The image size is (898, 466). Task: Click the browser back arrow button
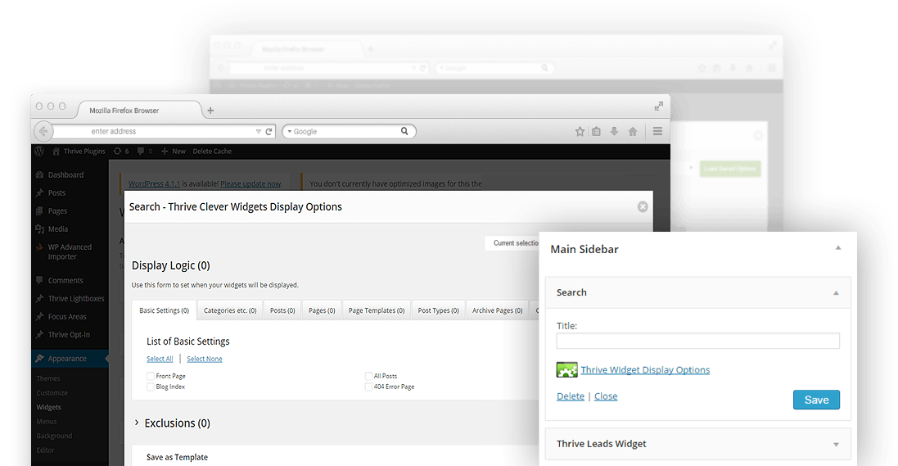pos(44,131)
